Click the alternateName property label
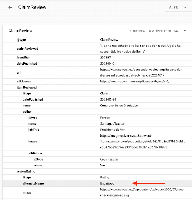192x200 pixels. click(x=33, y=184)
